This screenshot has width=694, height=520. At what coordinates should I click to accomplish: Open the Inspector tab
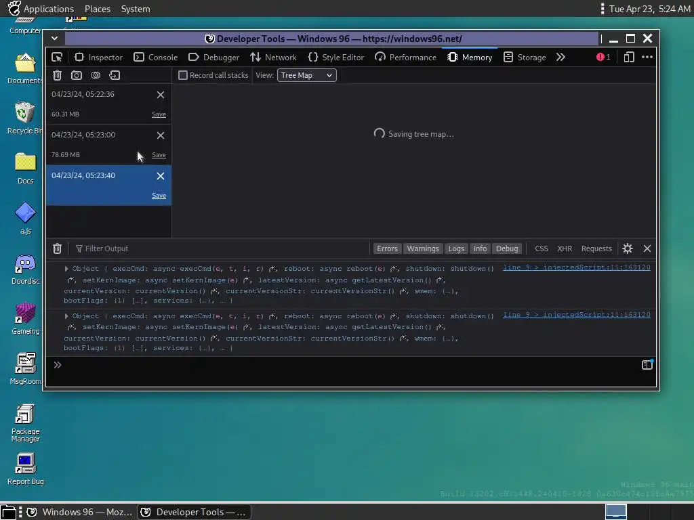98,58
